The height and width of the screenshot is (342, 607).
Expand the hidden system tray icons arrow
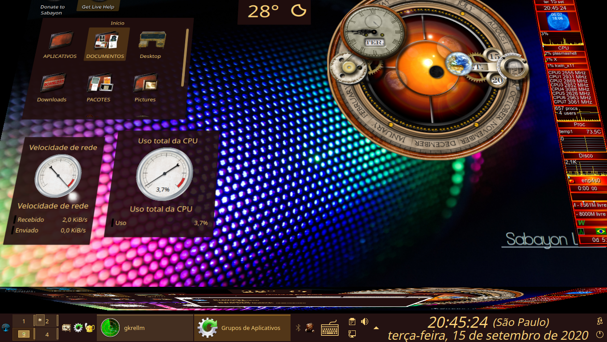(x=376, y=328)
